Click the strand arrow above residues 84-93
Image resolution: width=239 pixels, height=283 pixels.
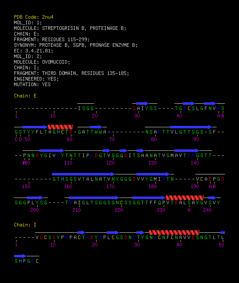191,127
